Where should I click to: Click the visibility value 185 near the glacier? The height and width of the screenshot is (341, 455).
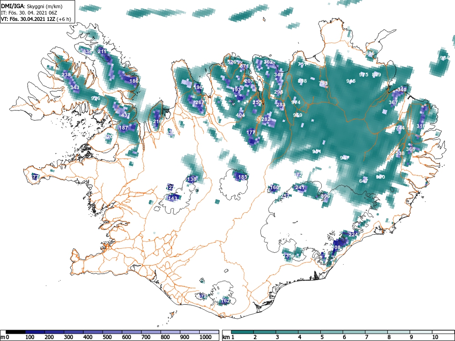coord(243,176)
